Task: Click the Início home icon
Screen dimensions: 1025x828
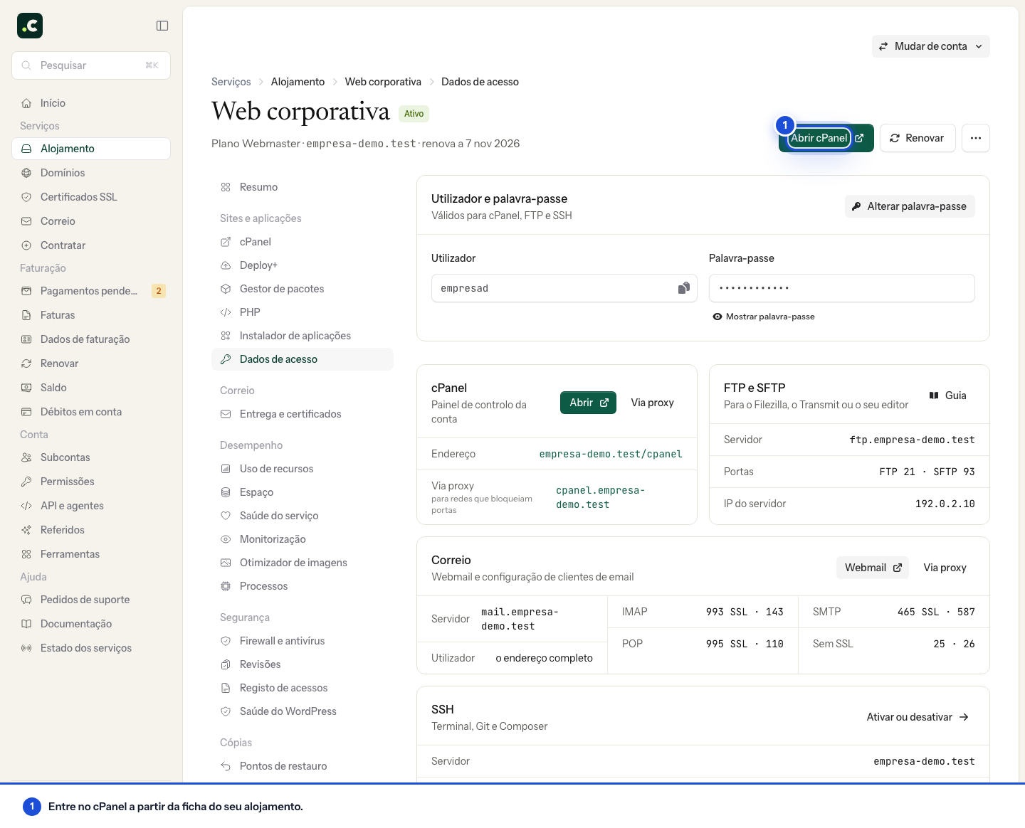Action: coord(26,103)
